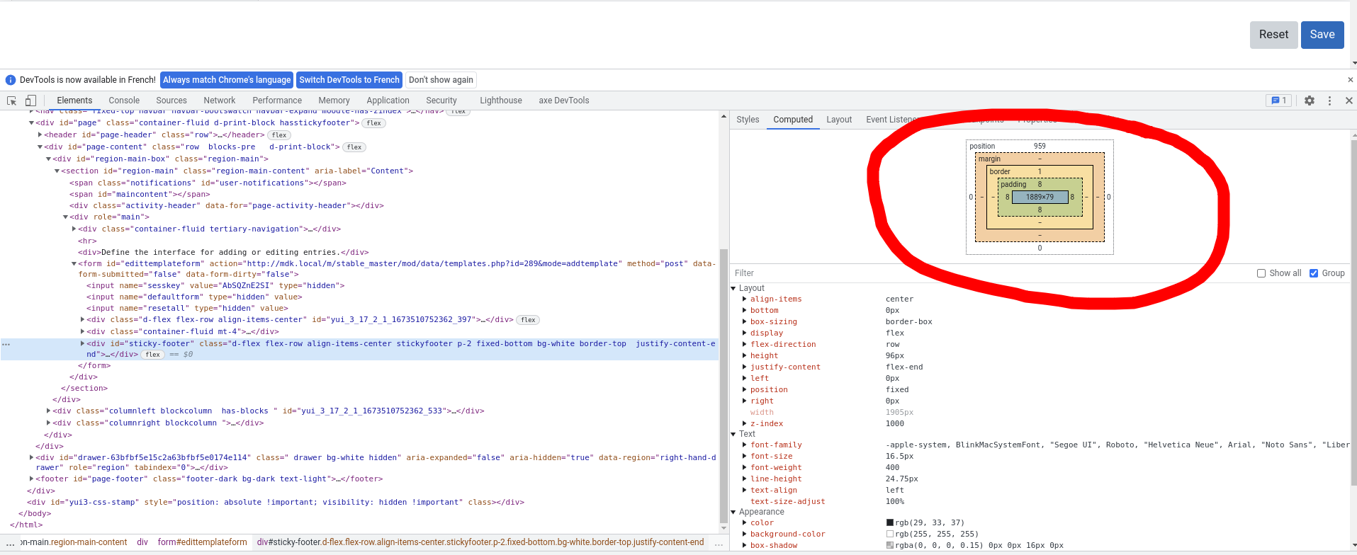Open DevTools settings gear
Viewport: 1357px width, 555px height.
(1310, 101)
